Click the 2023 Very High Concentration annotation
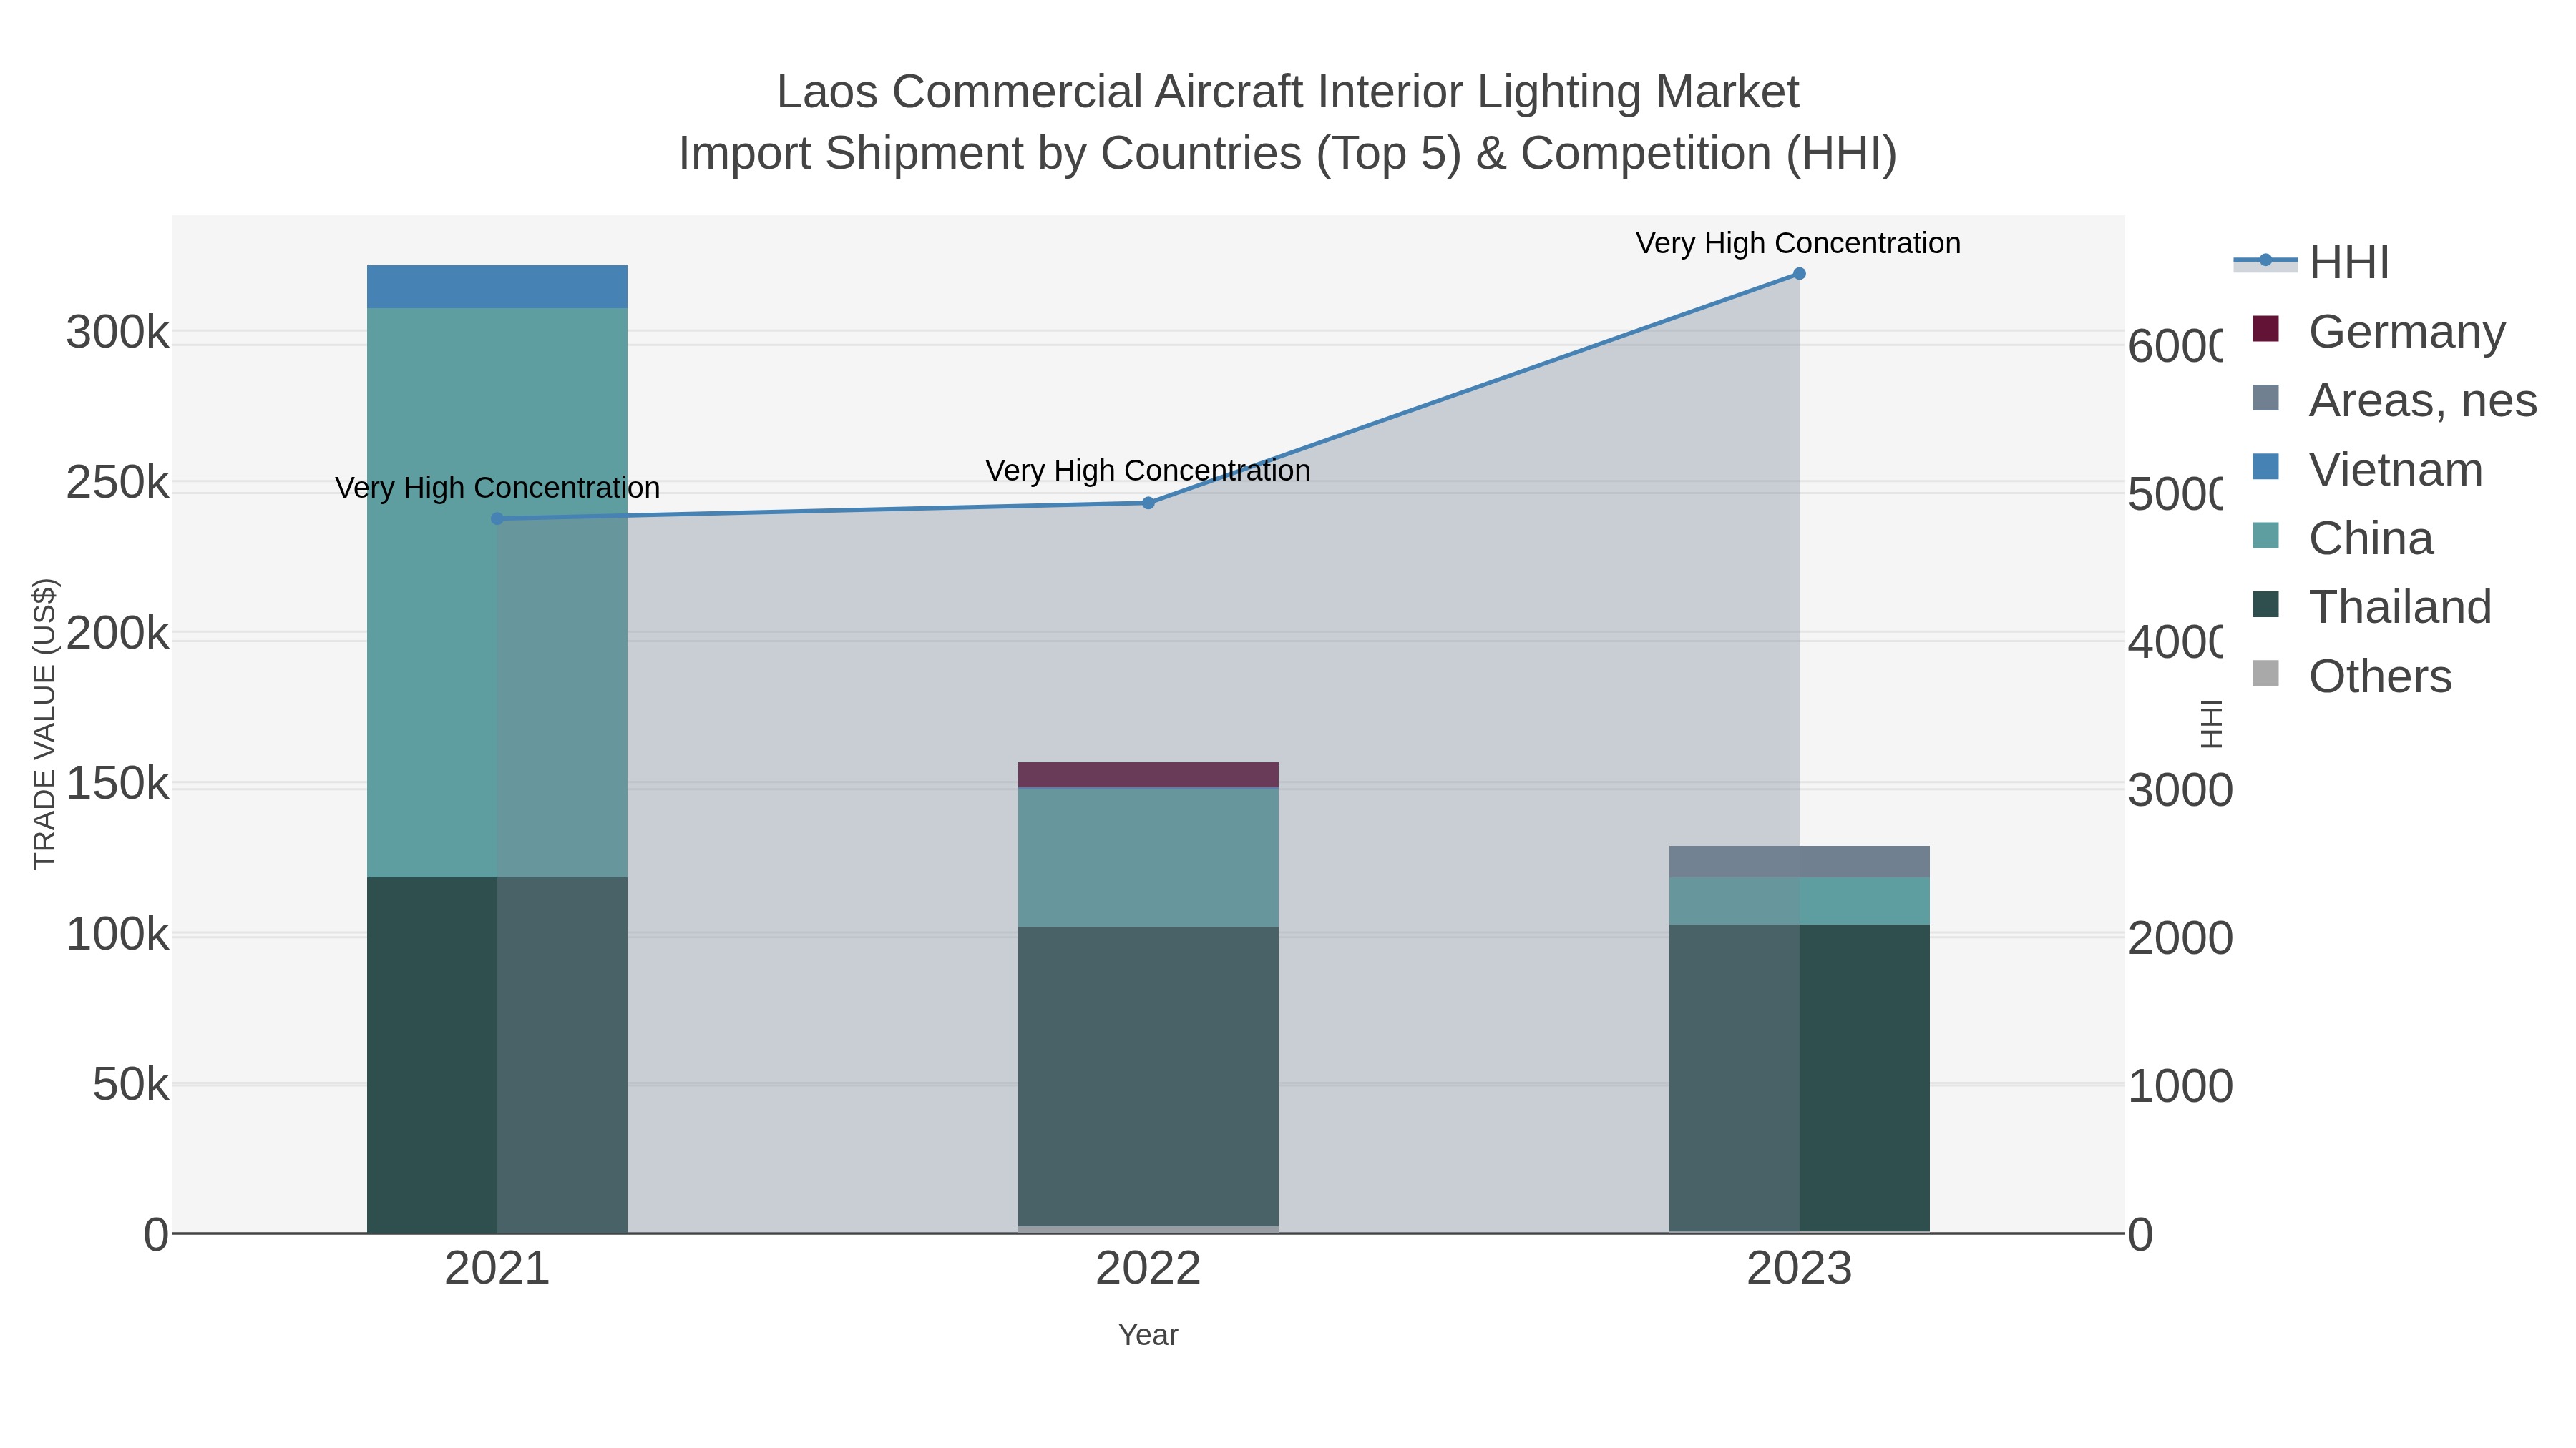The image size is (2576, 1448). pos(1798,243)
